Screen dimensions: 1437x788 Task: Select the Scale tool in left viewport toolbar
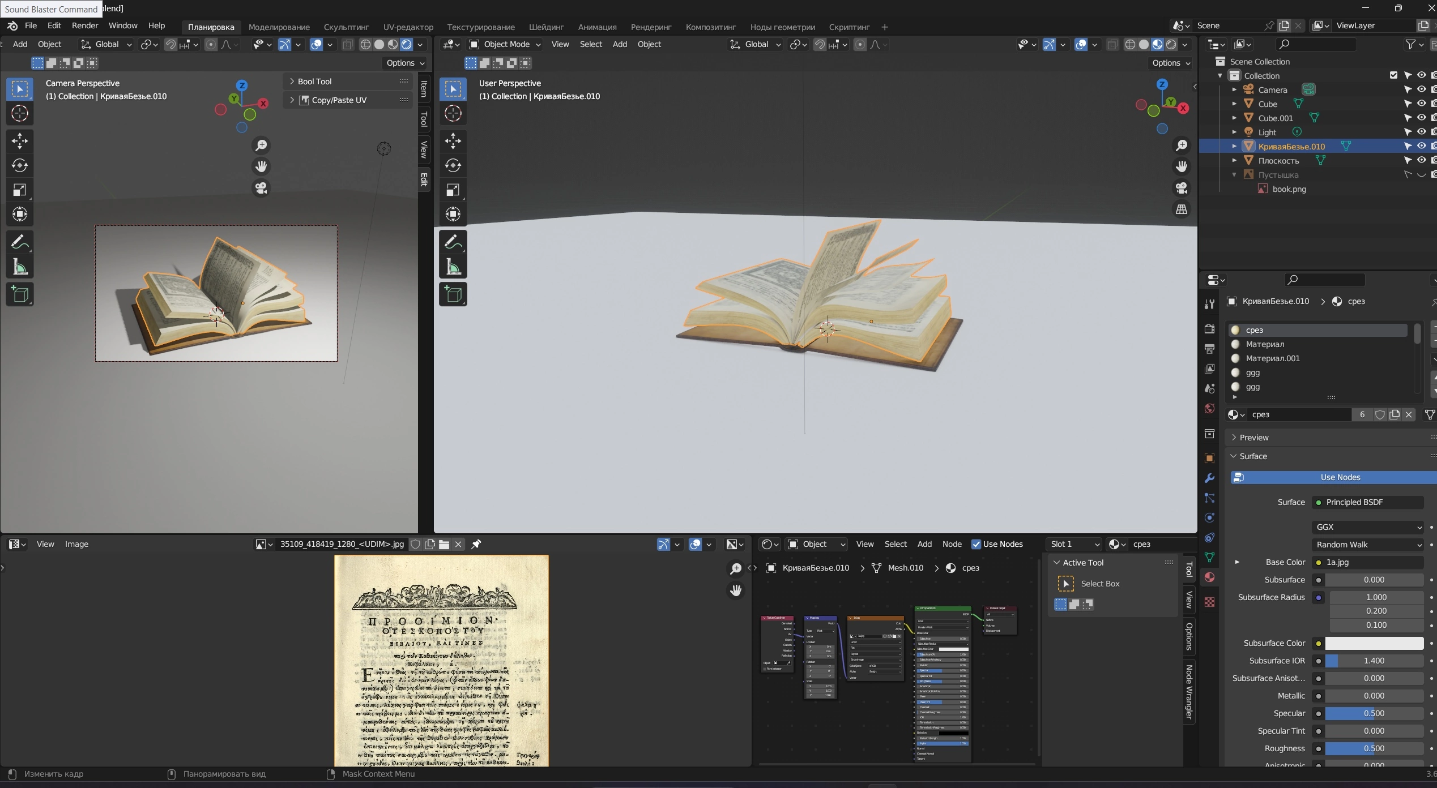tap(20, 190)
